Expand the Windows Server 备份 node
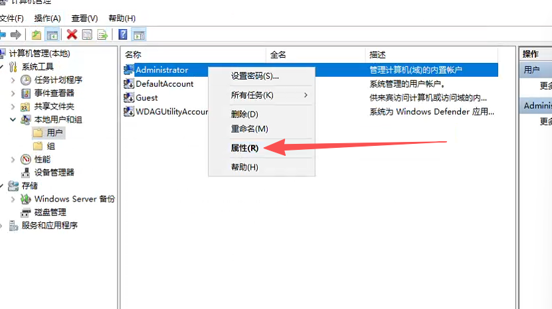Screen dimensions: 552x309 click(x=13, y=199)
